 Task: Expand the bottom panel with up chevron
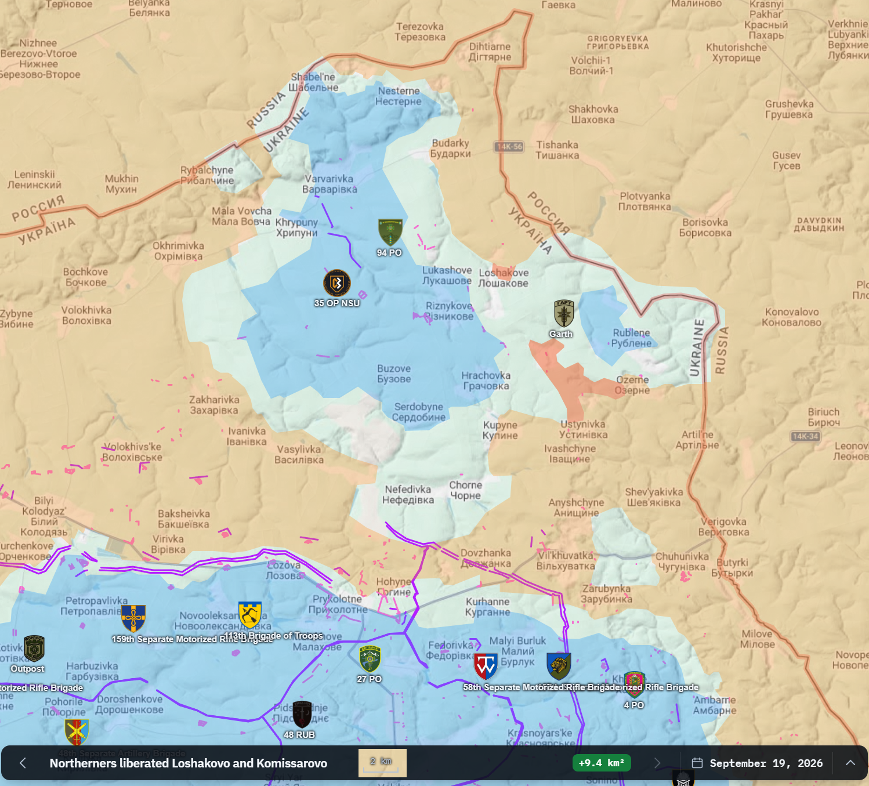[x=850, y=763]
